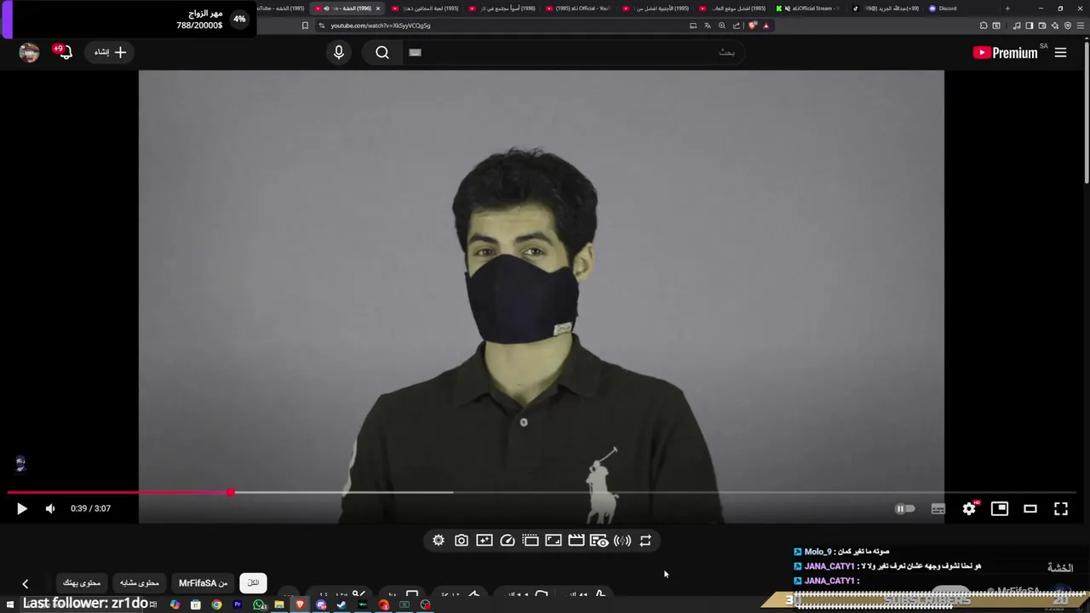Translate page via address bar icon
Screen dimensions: 1090x613
point(708,26)
